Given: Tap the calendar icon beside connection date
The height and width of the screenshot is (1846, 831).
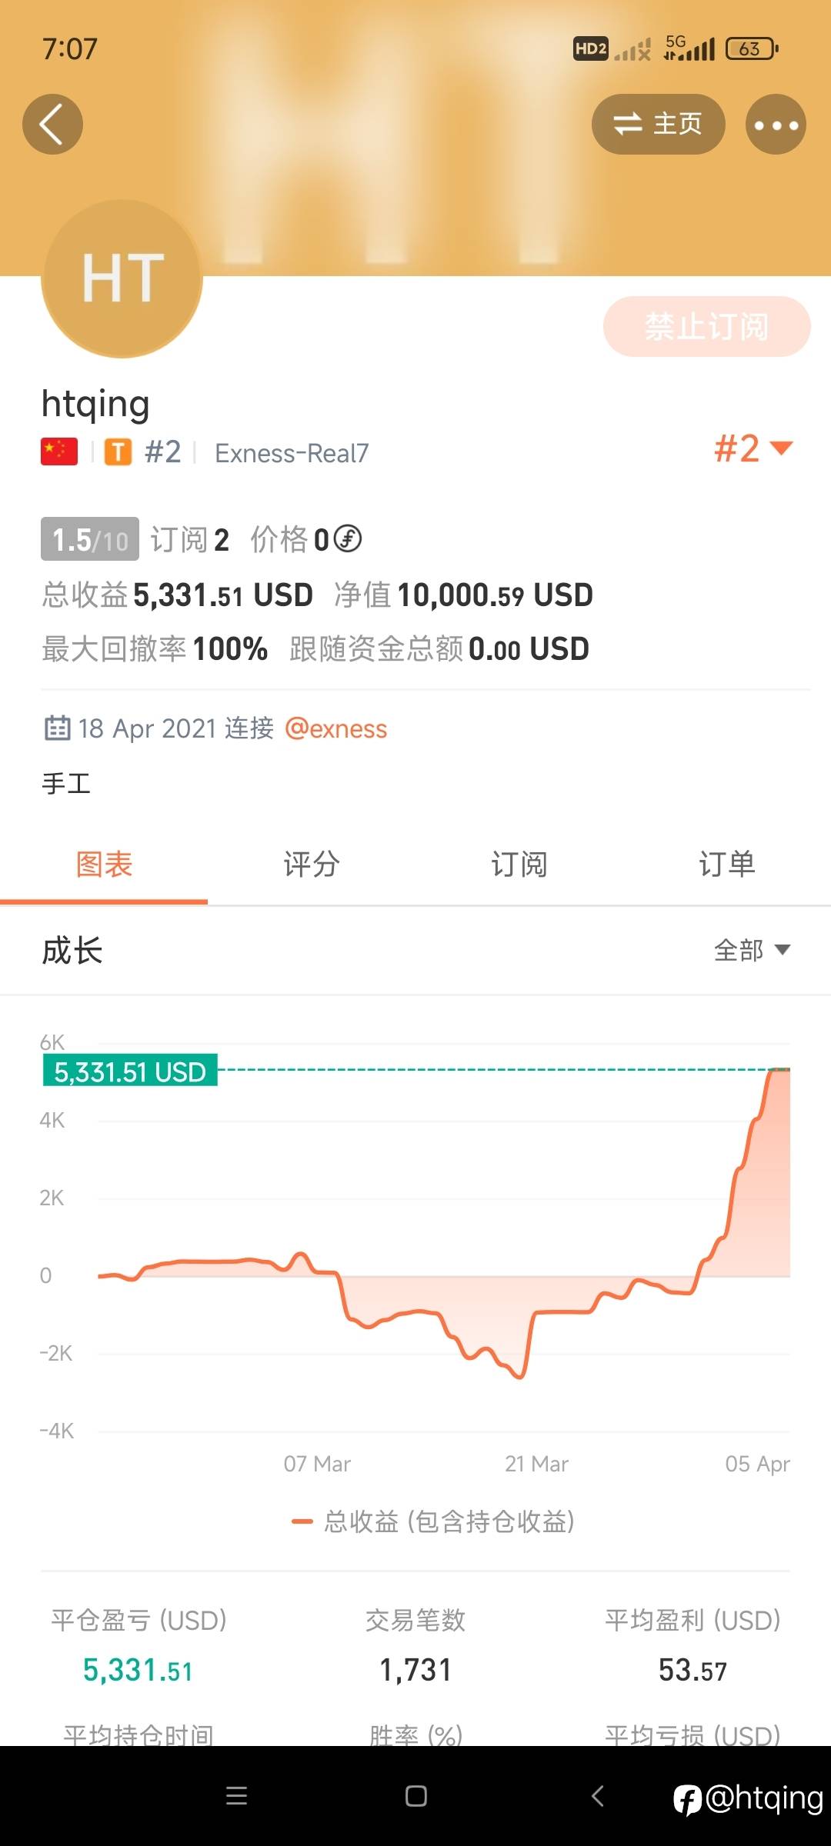Looking at the screenshot, I should tap(58, 728).
